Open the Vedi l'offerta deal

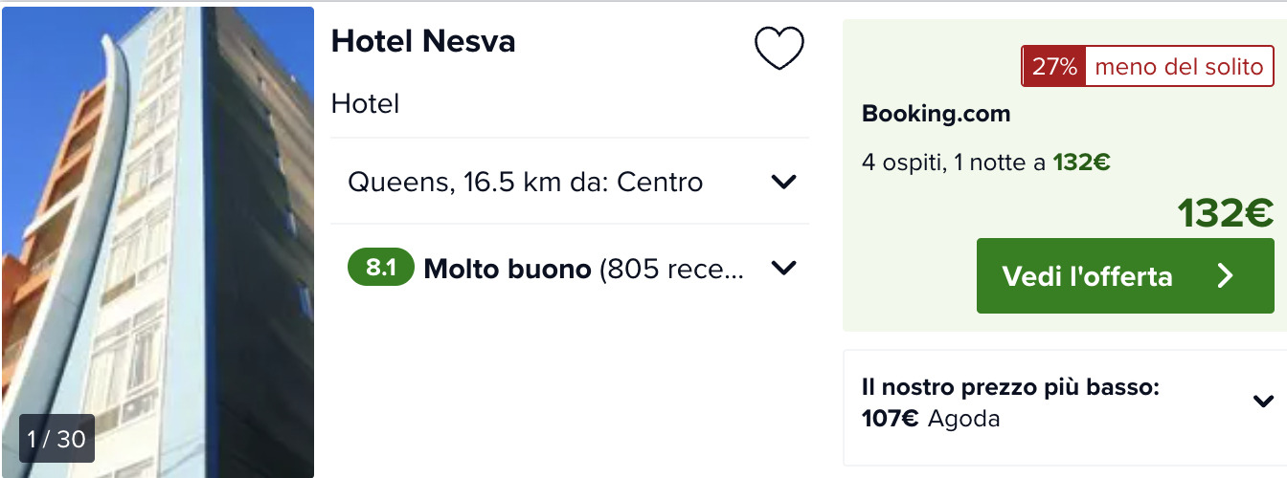[1125, 276]
